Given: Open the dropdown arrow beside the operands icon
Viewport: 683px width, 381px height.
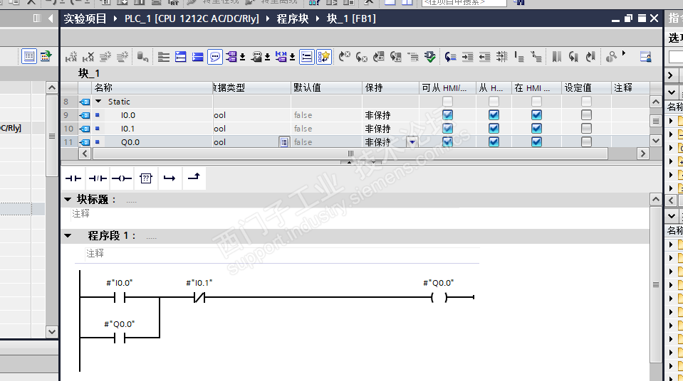Looking at the screenshot, I should pos(243,57).
